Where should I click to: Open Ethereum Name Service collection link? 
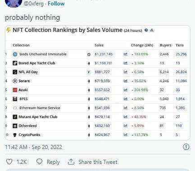coord(40,108)
